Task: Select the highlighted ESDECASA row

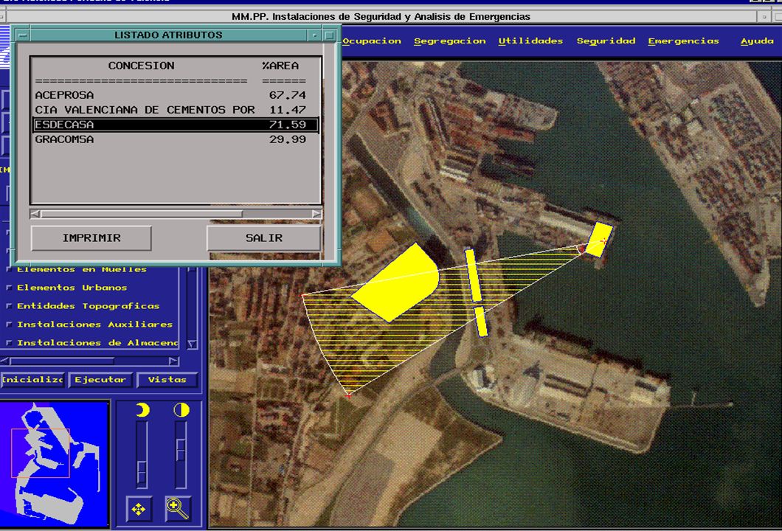Action: (x=176, y=125)
